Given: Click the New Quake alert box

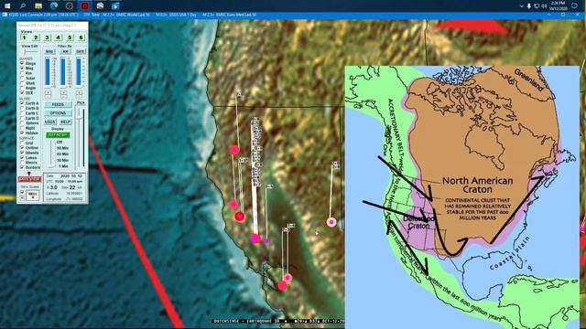Looking at the screenshot, I should (33, 195).
